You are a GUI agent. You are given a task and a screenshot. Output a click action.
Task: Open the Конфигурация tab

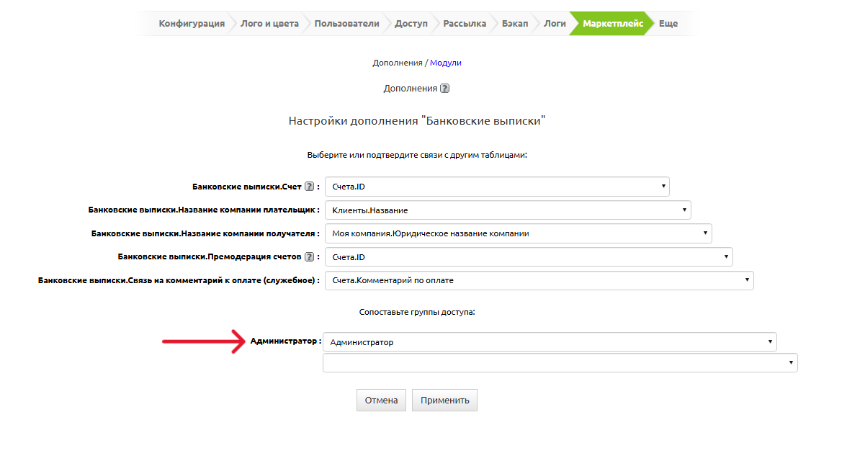pos(192,23)
